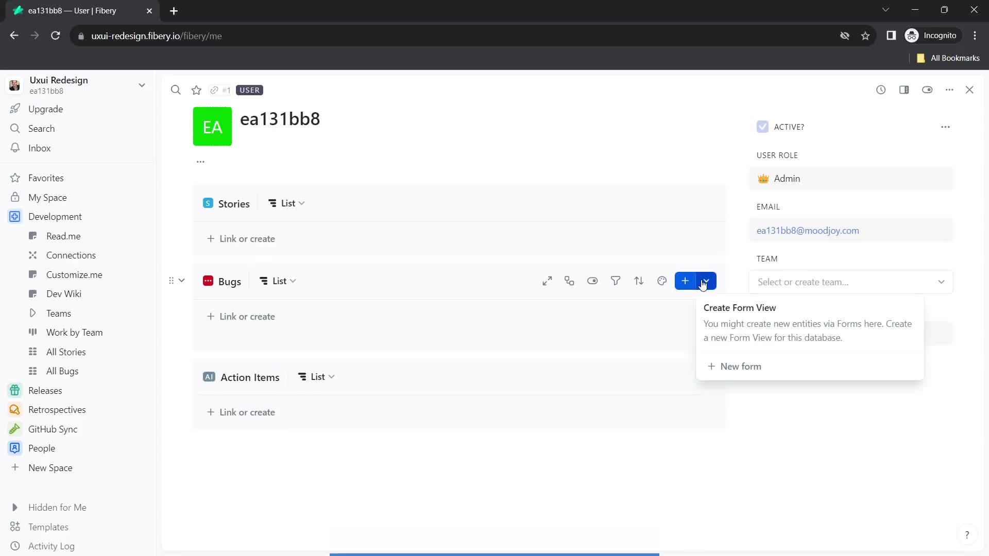The height and width of the screenshot is (556, 989).
Task: Click the sort/group icon for Bugs
Action: [639, 281]
